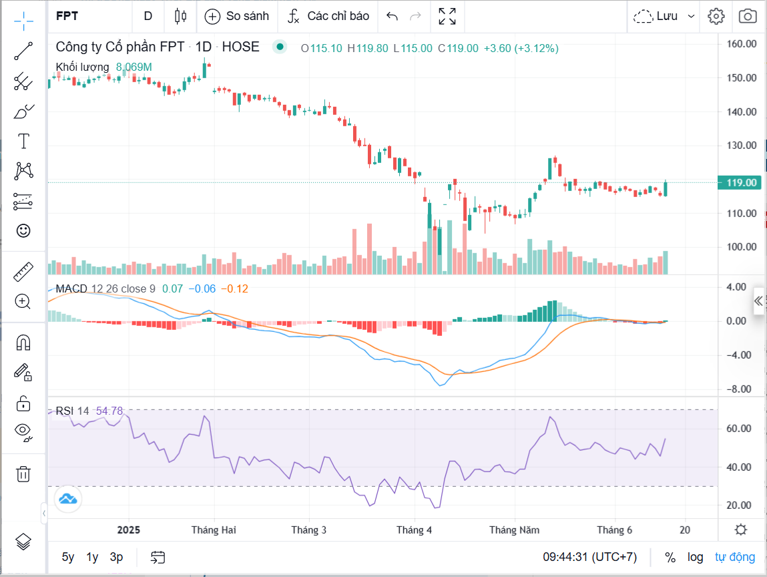Click the cloud logo button on chart

point(68,499)
